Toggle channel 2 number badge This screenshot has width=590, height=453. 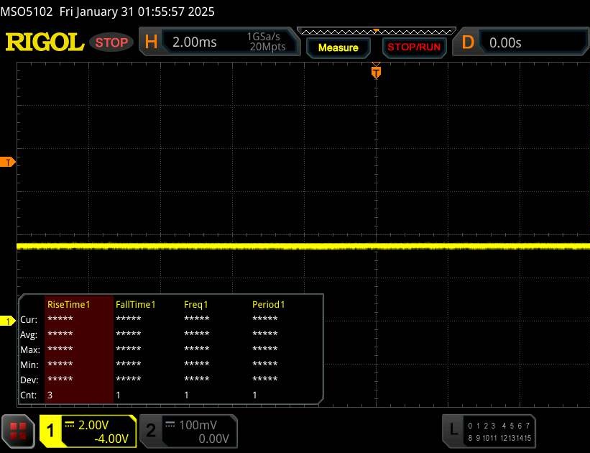(151, 431)
